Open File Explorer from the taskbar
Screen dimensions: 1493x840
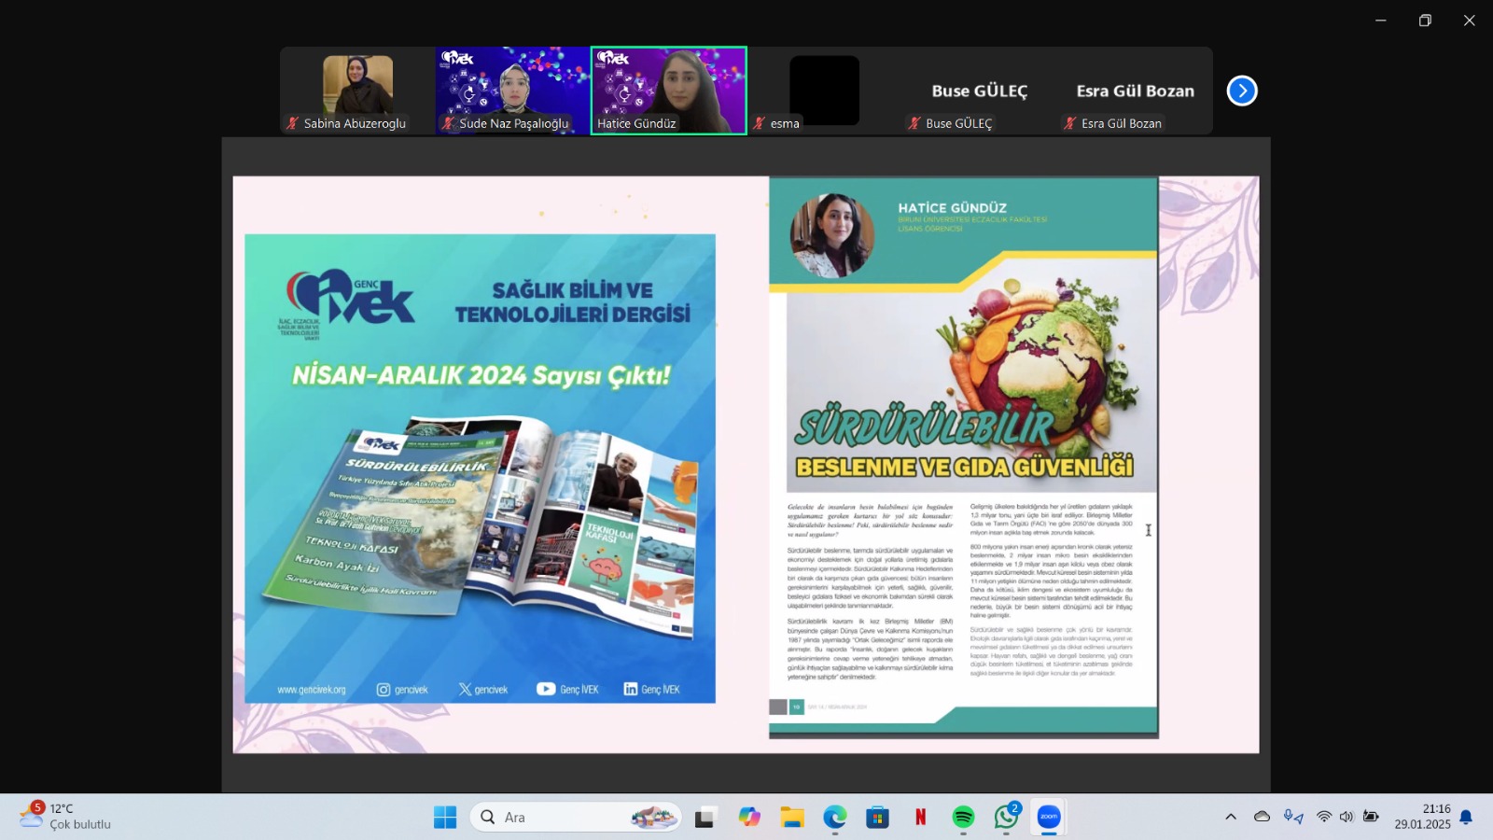pyautogui.click(x=792, y=818)
